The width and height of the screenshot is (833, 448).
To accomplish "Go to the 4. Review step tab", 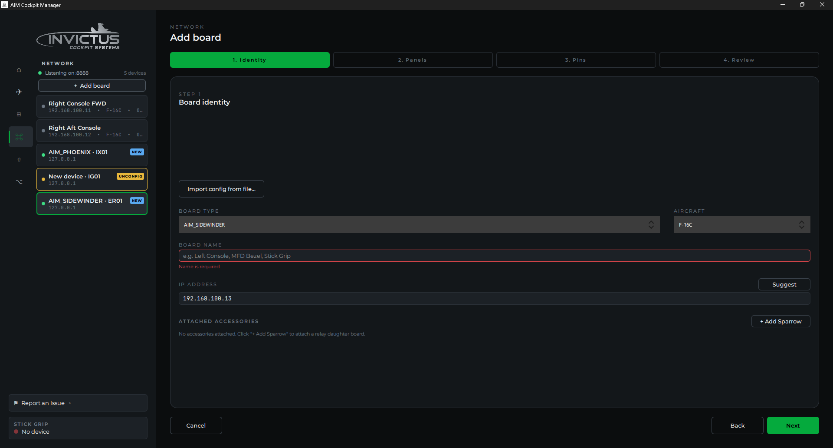I will coord(739,60).
